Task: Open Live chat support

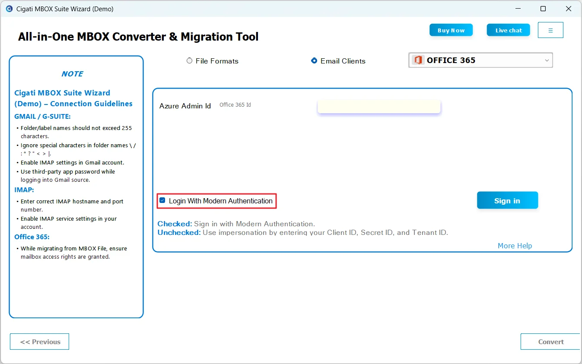Action: click(509, 30)
